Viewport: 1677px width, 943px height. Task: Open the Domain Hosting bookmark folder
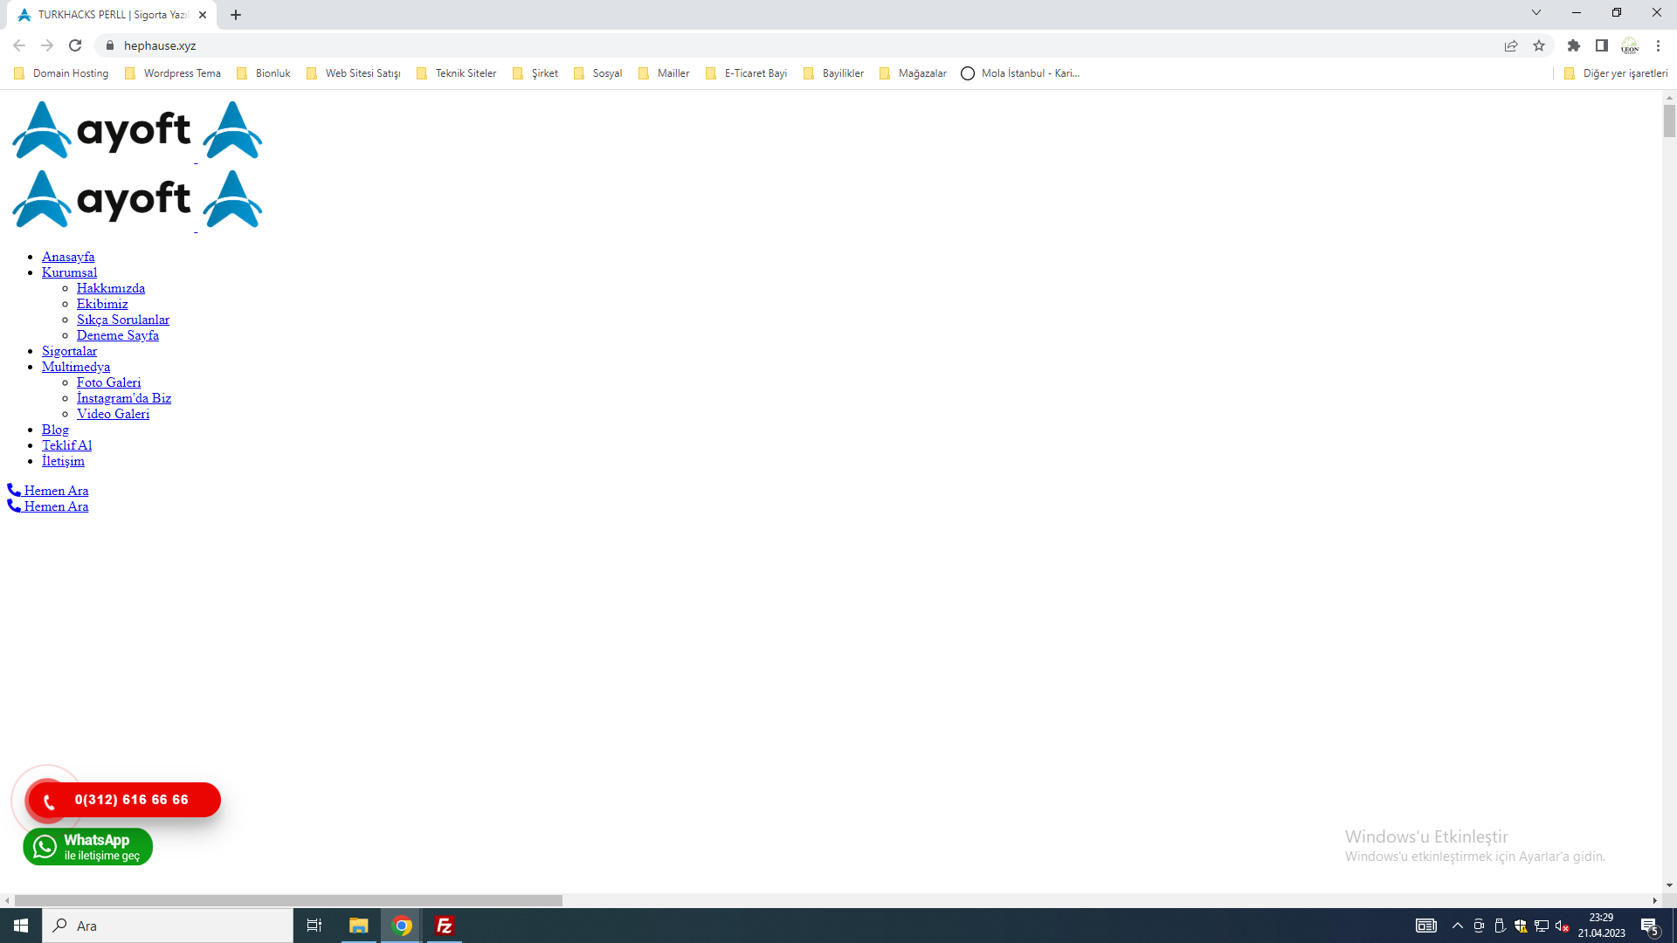click(61, 73)
